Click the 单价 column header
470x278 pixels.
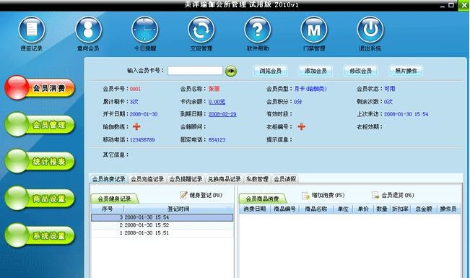point(363,209)
